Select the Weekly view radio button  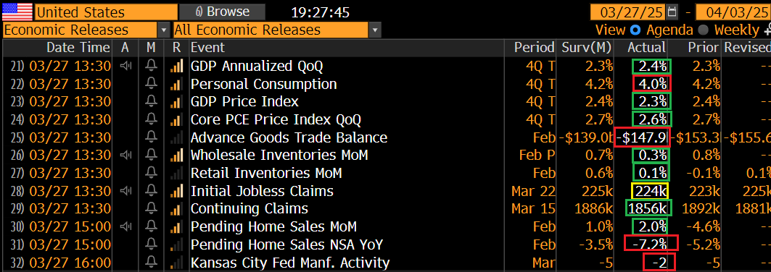click(703, 30)
